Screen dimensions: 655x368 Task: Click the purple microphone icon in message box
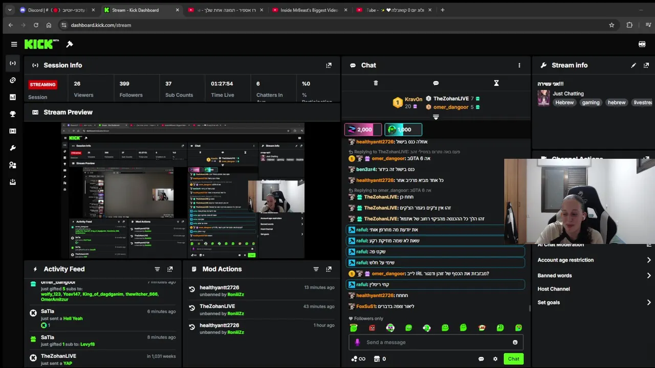(357, 342)
